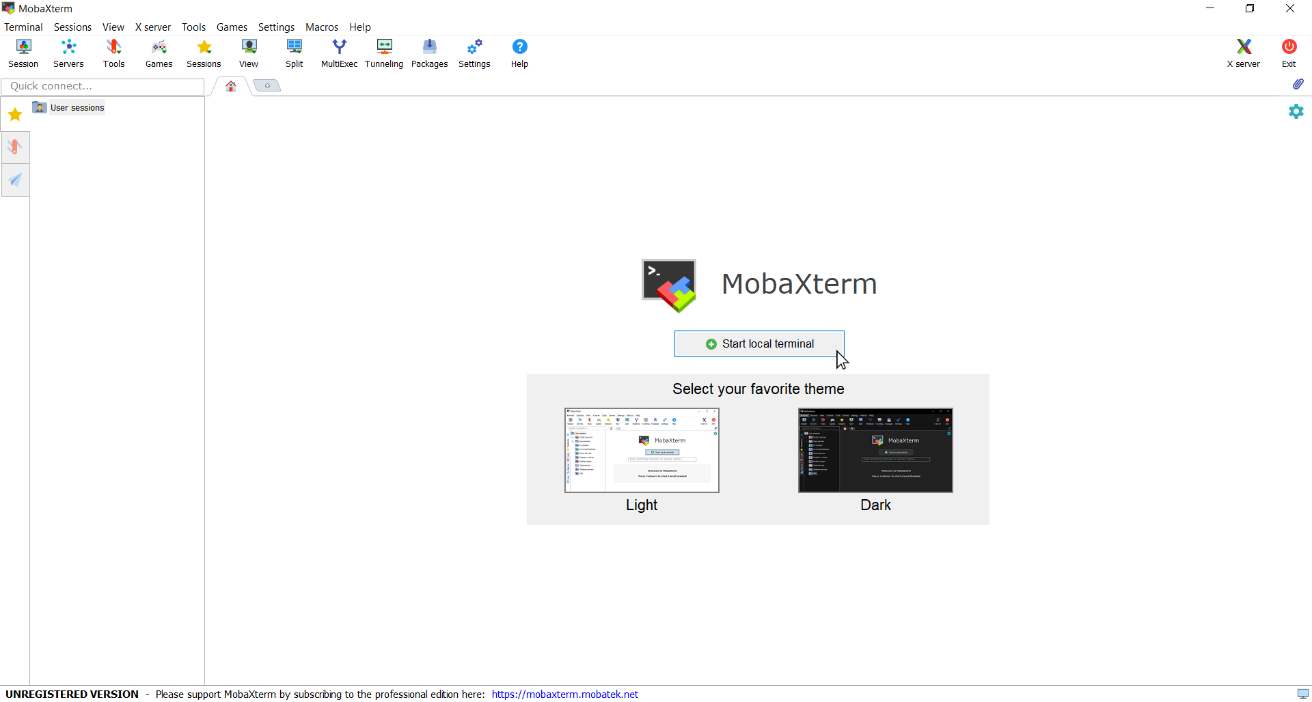
Task: Open the paperclip attachments icon
Action: (x=1298, y=84)
